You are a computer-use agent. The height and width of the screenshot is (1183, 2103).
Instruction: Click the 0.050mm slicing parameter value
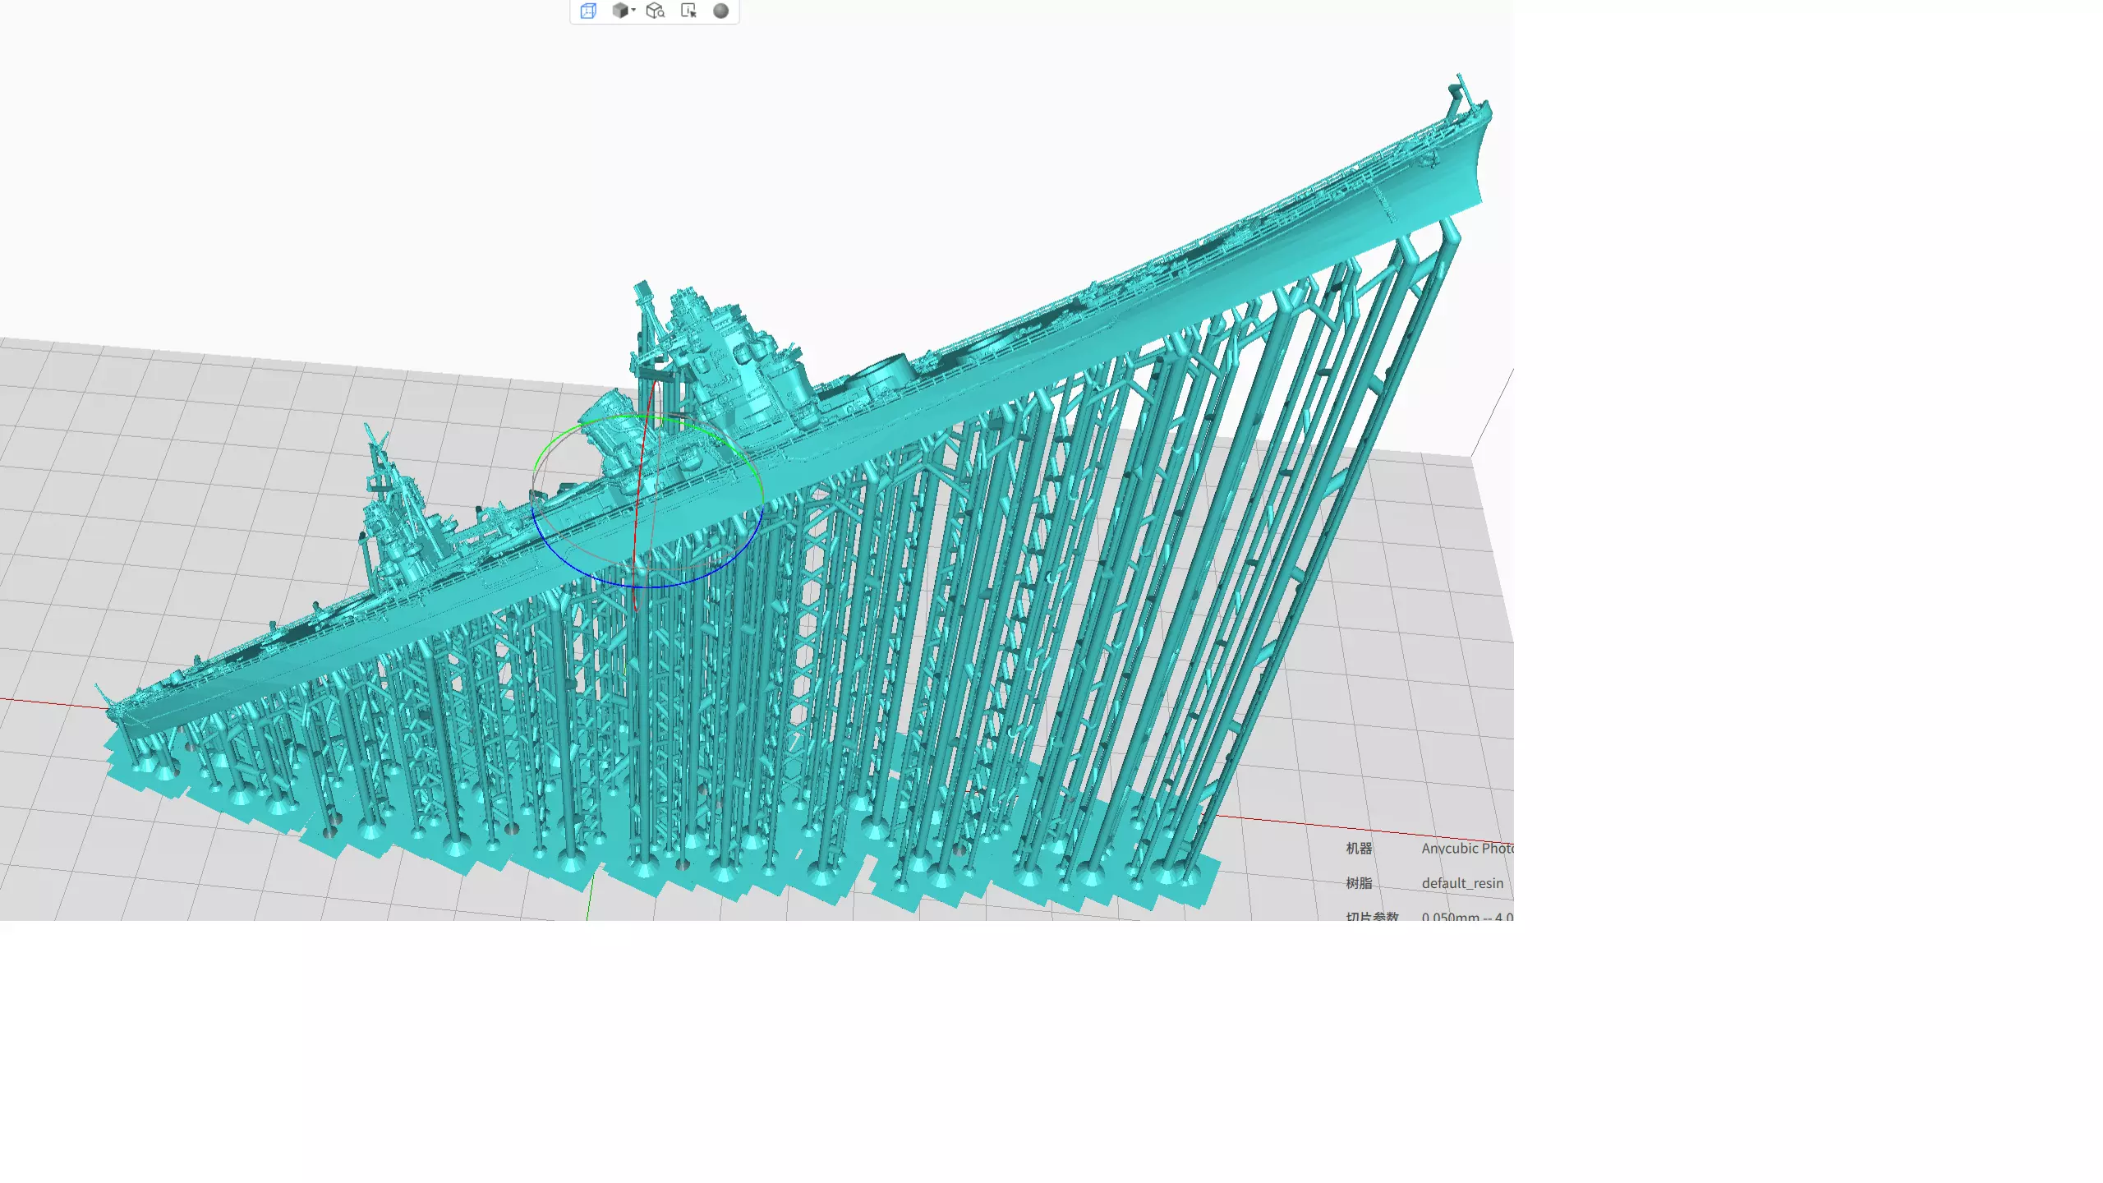1450,916
